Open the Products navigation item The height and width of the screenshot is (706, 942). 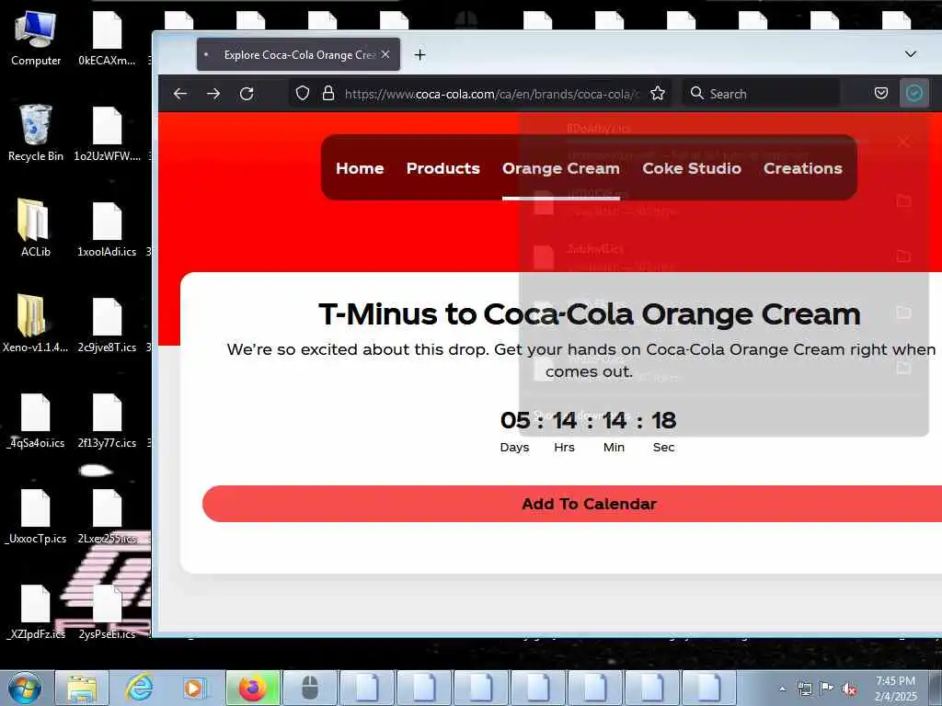[442, 169]
